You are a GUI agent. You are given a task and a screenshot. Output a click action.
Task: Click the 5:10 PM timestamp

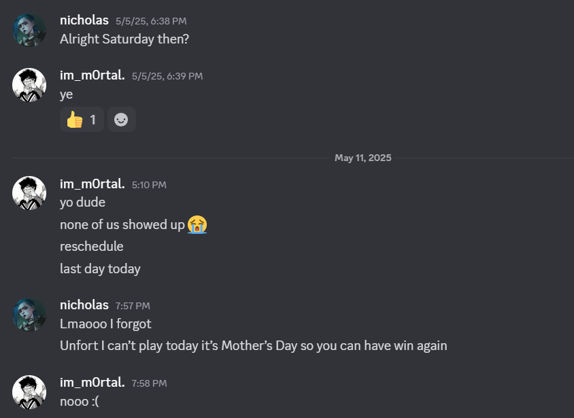149,184
